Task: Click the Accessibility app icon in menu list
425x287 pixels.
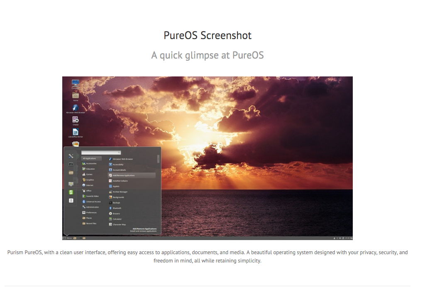Action: coord(110,164)
